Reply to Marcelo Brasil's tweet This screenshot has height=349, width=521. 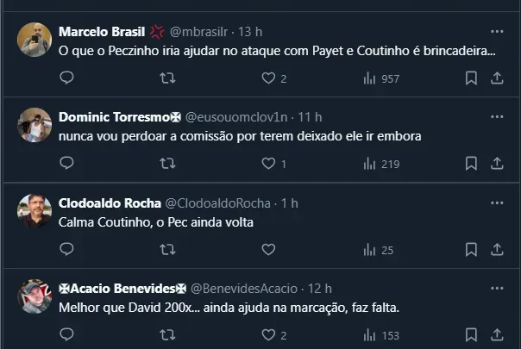(x=67, y=78)
